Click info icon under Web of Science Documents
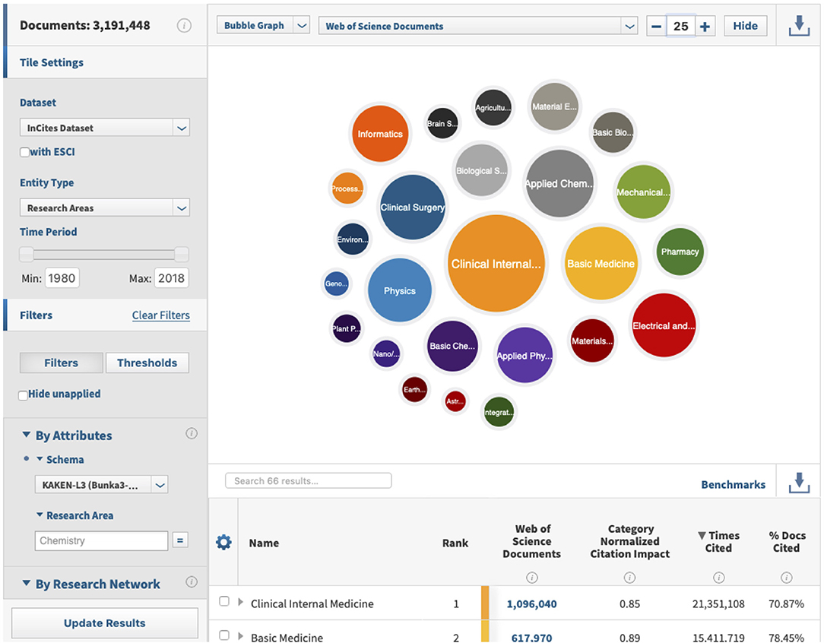 (532, 578)
